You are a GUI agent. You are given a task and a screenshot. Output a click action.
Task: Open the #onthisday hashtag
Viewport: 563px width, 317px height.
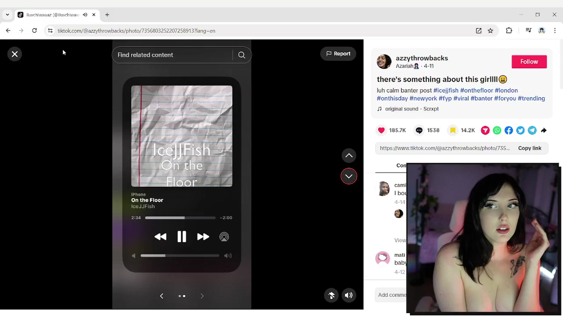pos(392,98)
